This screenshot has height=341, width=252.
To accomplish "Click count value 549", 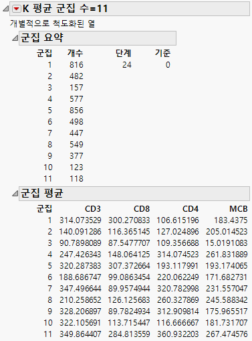I will (x=76, y=145).
